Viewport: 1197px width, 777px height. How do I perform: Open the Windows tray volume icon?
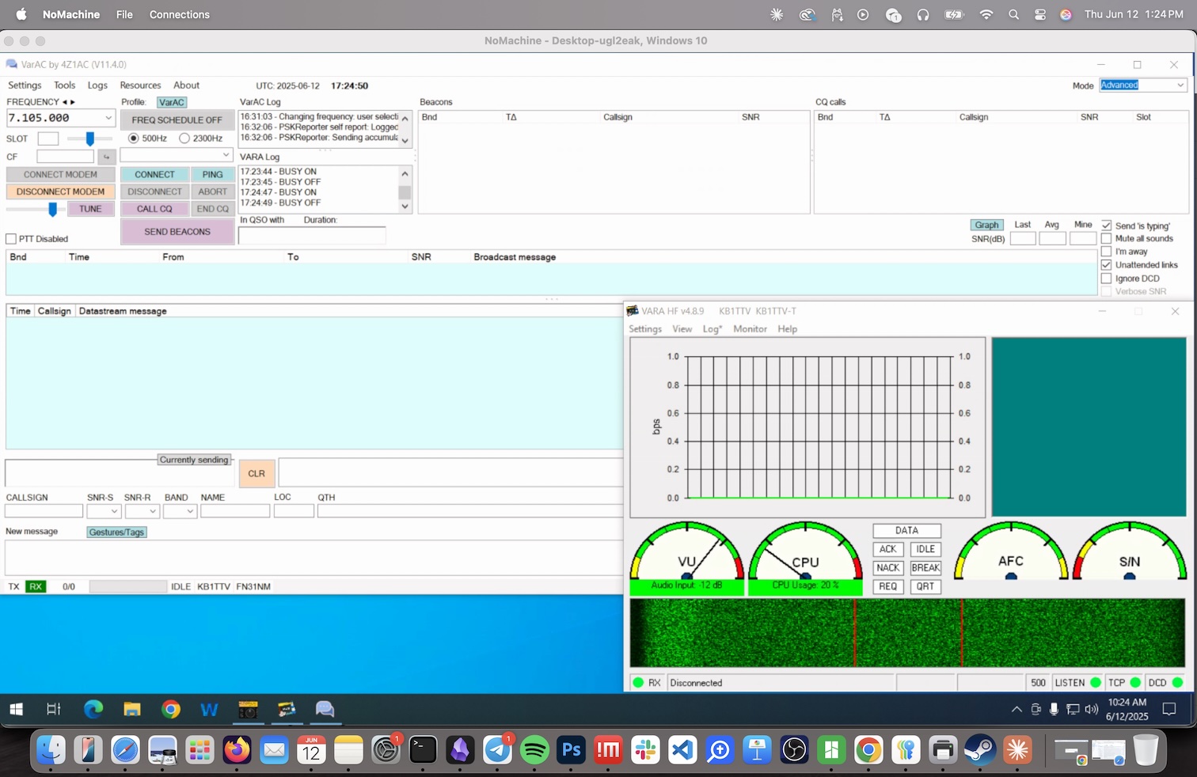point(1092,709)
